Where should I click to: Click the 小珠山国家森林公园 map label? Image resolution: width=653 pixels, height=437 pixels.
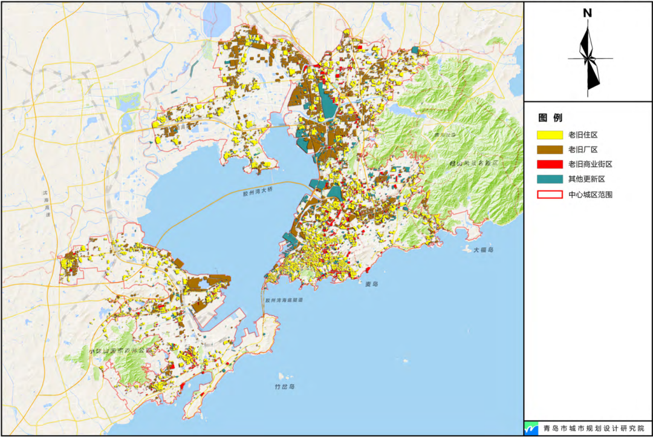click(120, 350)
